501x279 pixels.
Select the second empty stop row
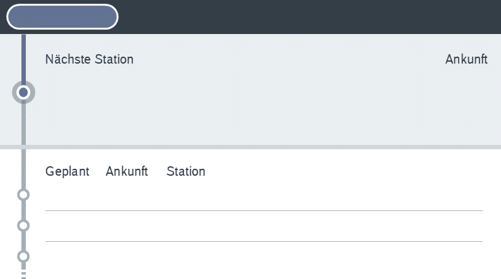point(263,226)
